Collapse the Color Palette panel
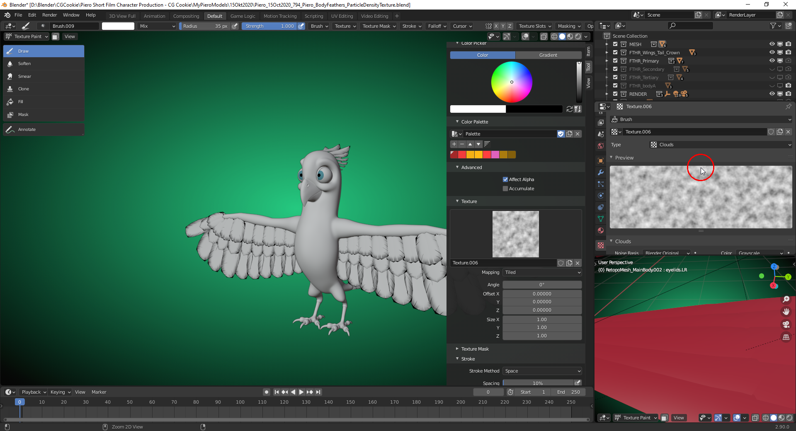The width and height of the screenshot is (796, 431). (474, 122)
